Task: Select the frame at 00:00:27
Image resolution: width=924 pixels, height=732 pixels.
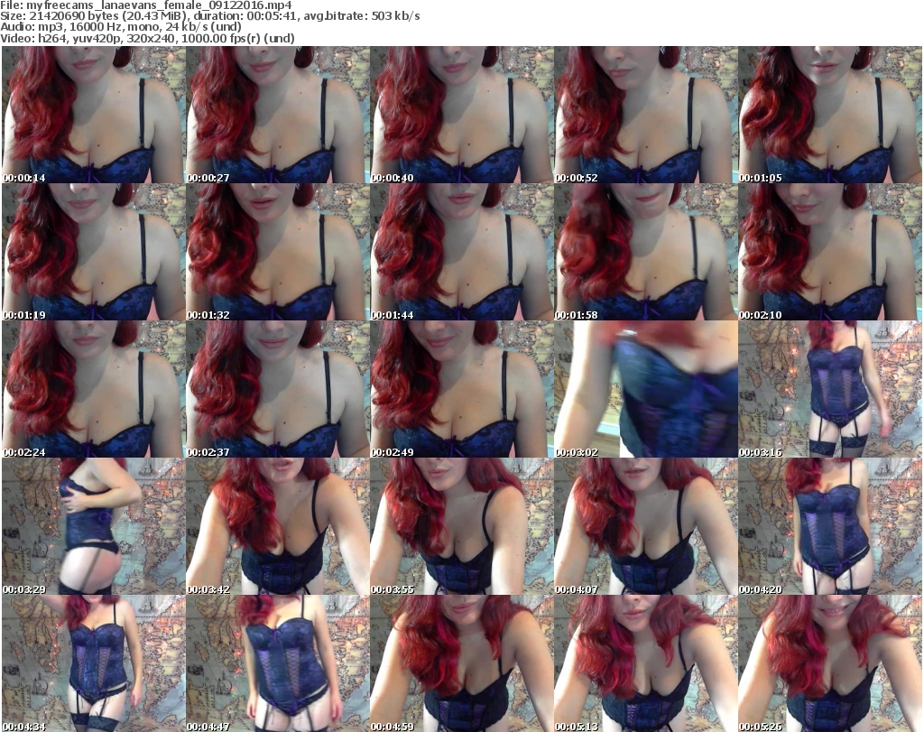Action: (x=277, y=115)
